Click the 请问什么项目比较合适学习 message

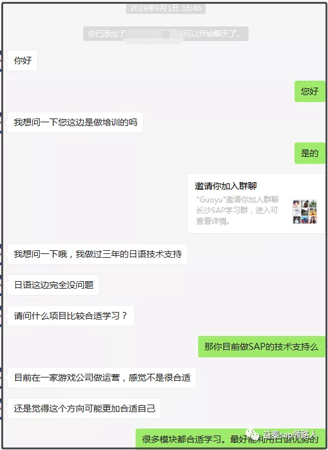pyautogui.click(x=71, y=316)
